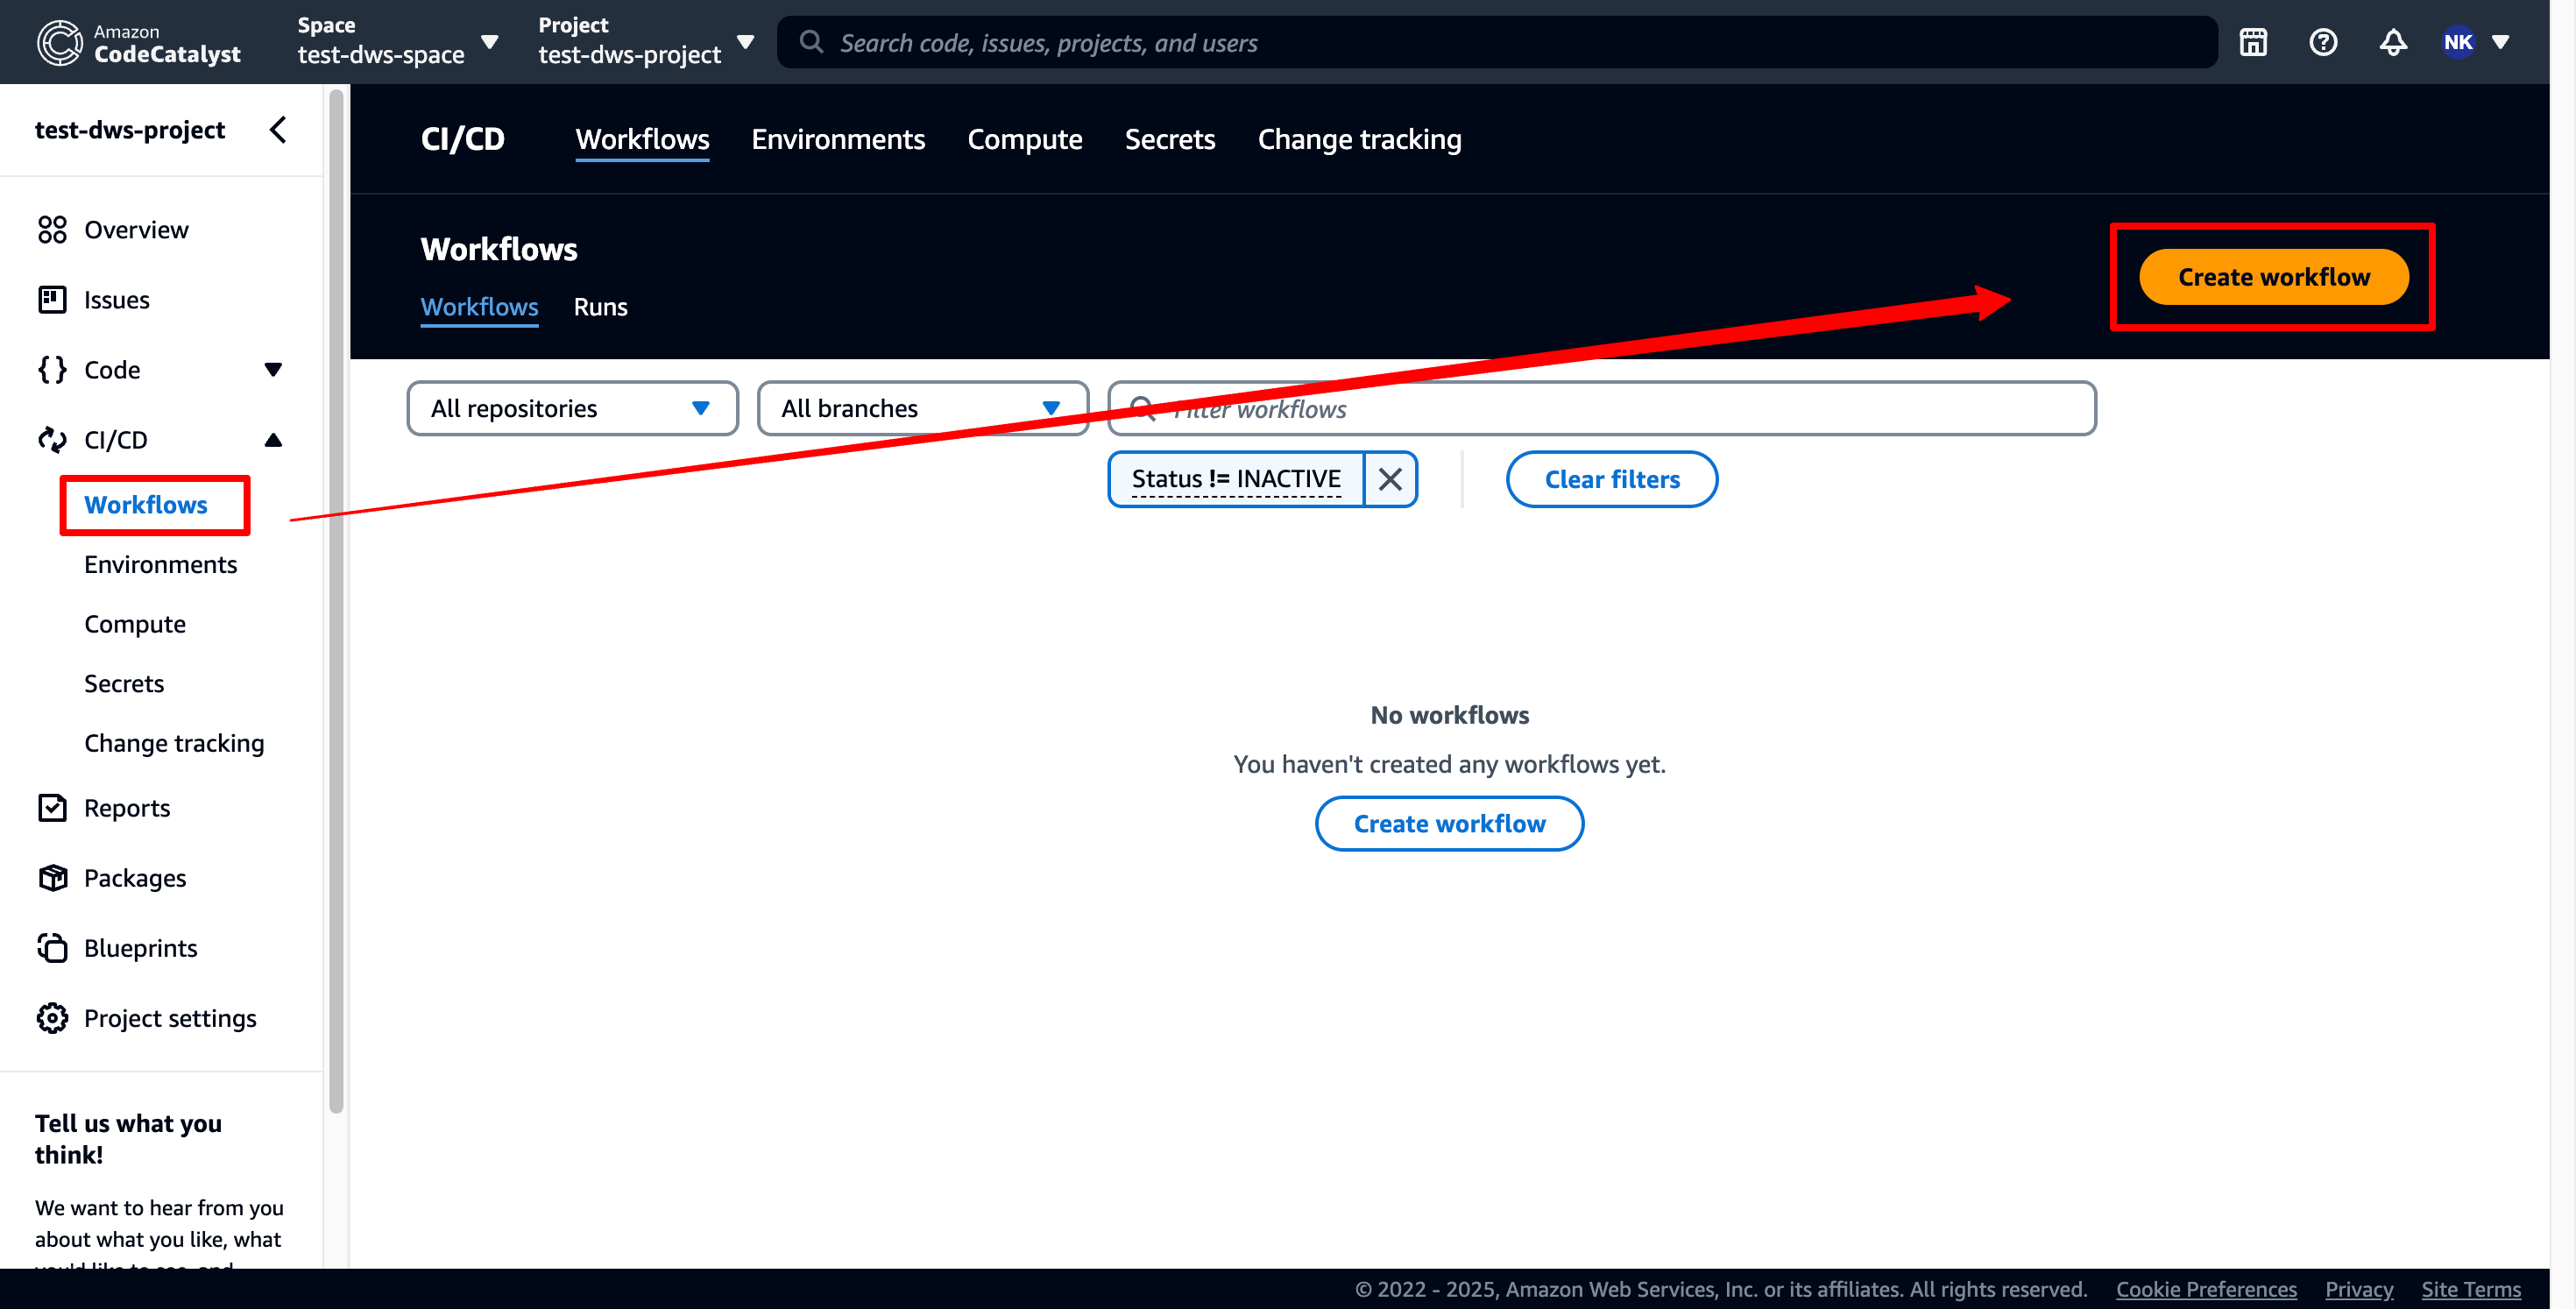Viewport: 2576px width, 1309px height.
Task: Click the global search code and issues field
Action: [1497, 42]
